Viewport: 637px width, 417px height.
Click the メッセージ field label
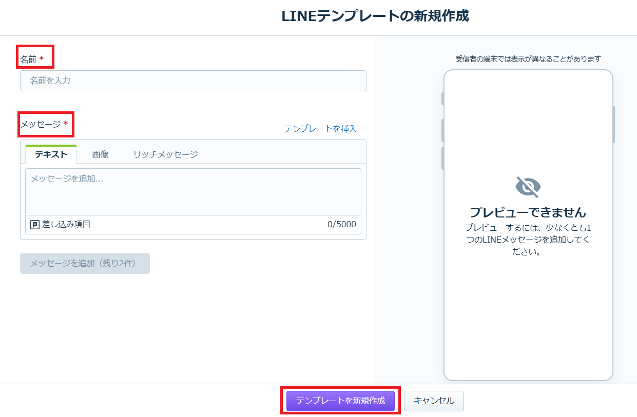[x=41, y=124]
